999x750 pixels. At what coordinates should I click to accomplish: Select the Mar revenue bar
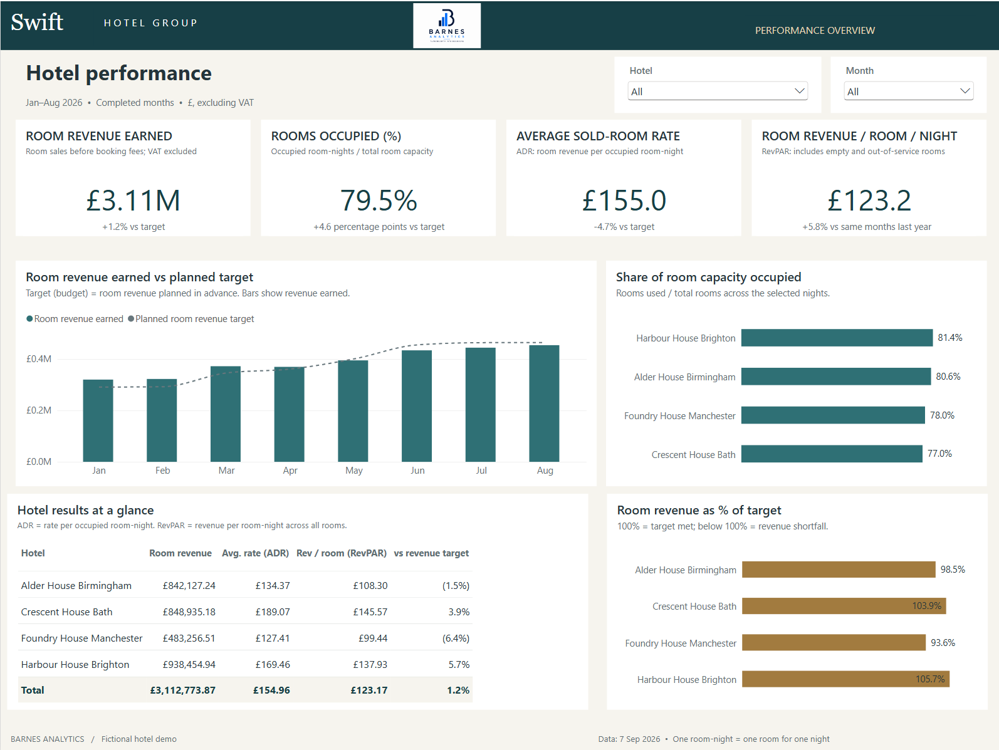coord(226,414)
